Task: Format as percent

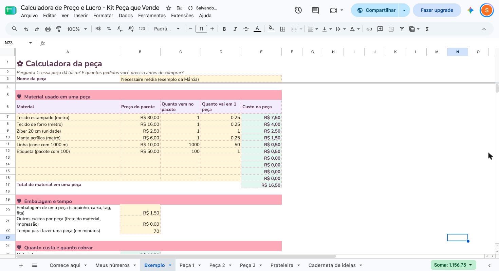Action: click(x=109, y=29)
